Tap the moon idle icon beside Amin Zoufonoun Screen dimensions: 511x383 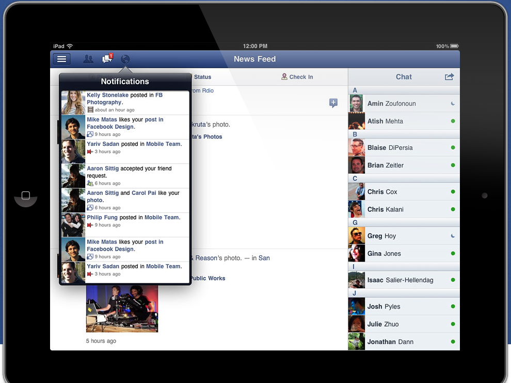[453, 103]
